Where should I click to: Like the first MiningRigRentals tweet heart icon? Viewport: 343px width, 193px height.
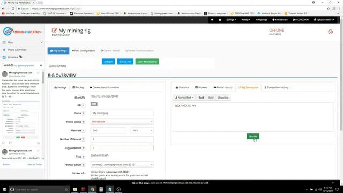click(3, 143)
